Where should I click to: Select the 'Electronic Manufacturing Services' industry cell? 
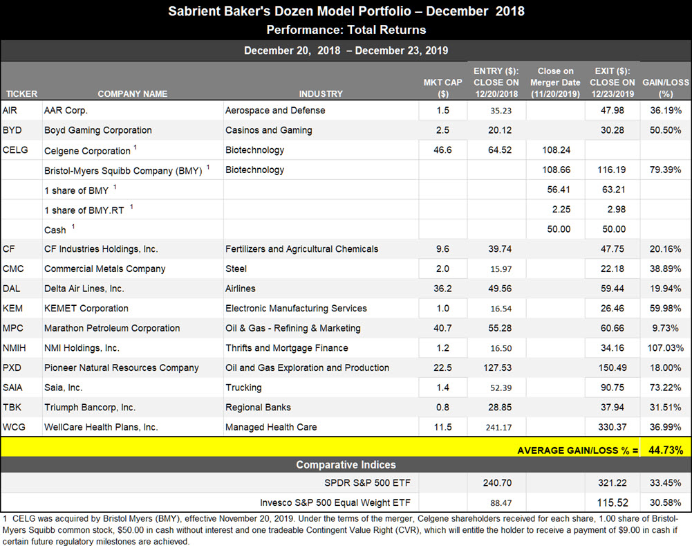(296, 309)
